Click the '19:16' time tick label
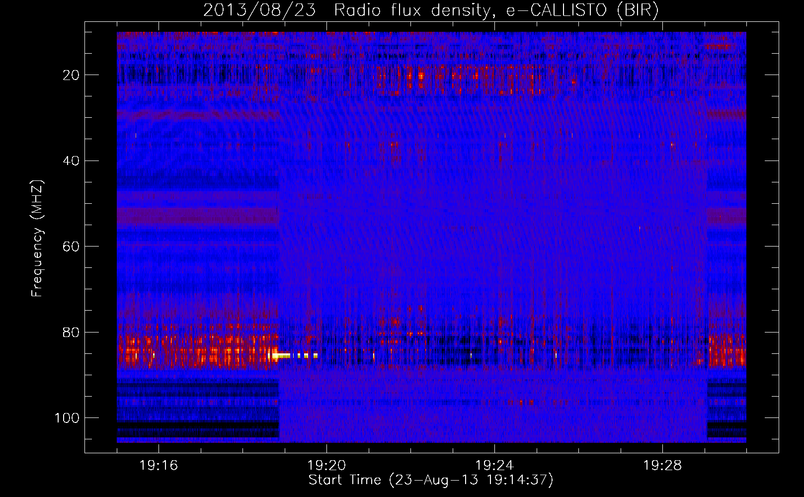 point(159,466)
